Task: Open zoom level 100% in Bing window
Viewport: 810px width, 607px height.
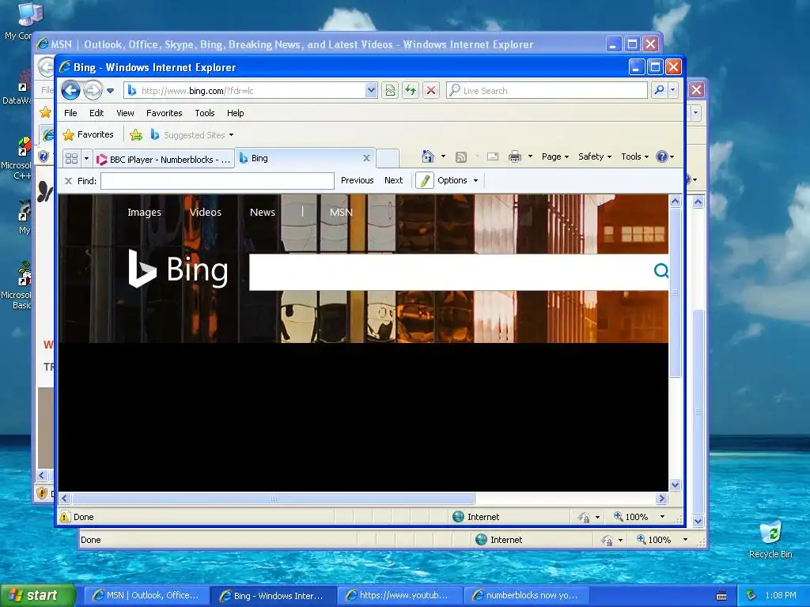Action: [x=639, y=517]
